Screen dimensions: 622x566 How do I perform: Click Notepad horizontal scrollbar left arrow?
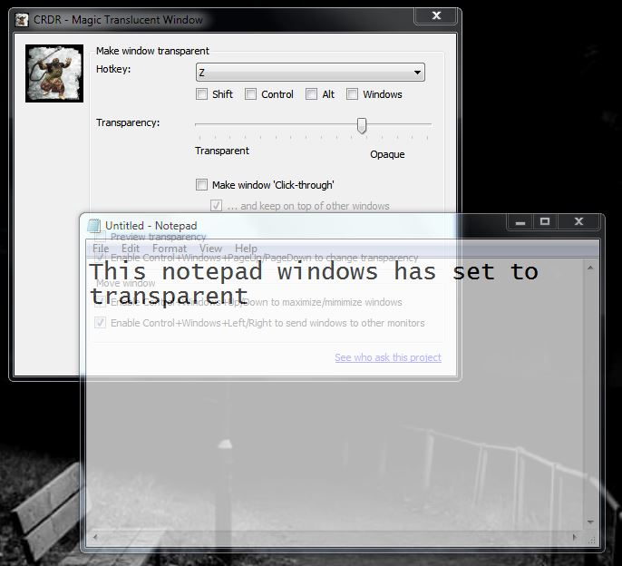[95, 537]
